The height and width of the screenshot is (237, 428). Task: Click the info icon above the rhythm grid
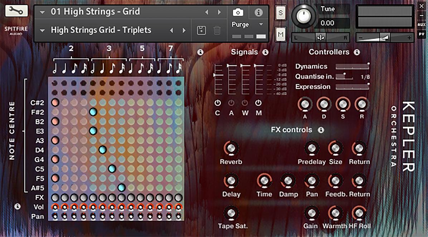tap(201, 52)
